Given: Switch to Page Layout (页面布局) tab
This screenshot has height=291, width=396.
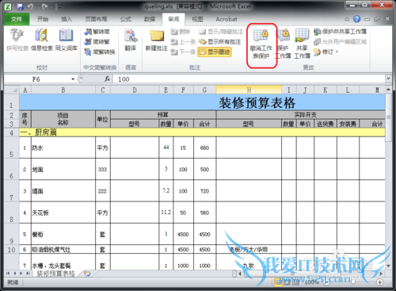Looking at the screenshot, I should 96,19.
